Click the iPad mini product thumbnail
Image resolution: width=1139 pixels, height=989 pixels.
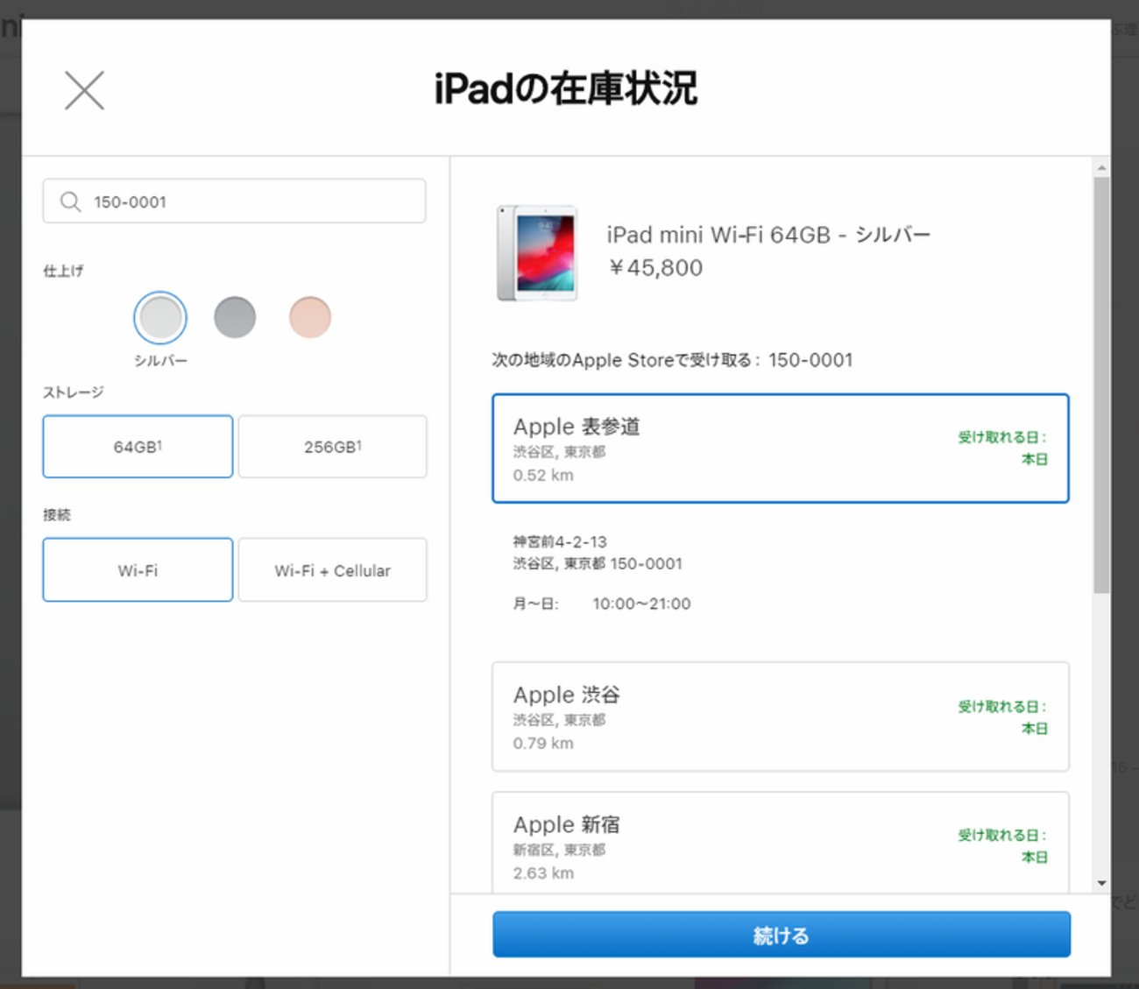coord(537,253)
